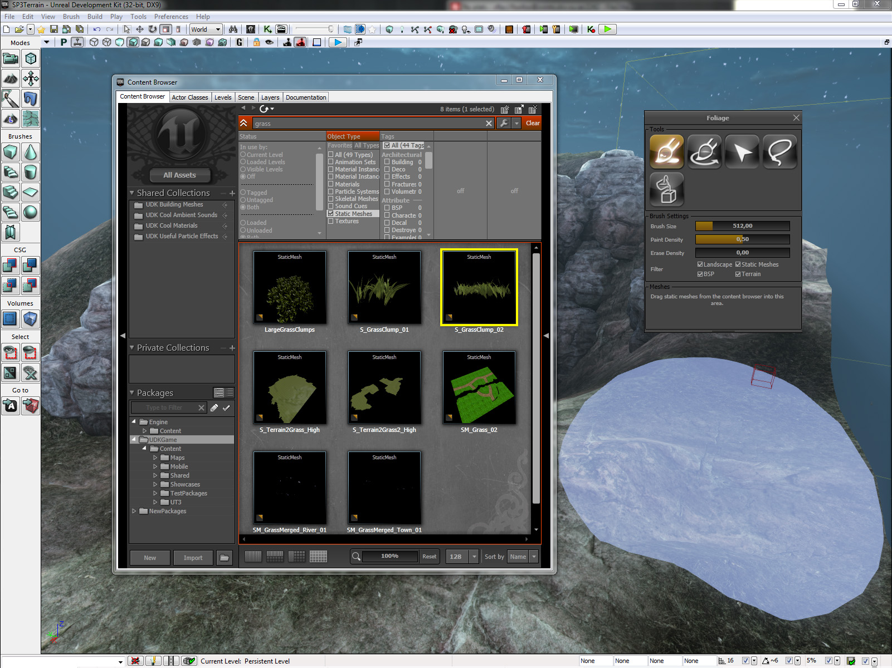The height and width of the screenshot is (668, 892).
Task: Check All (49 Types) checkbox
Action: [331, 155]
